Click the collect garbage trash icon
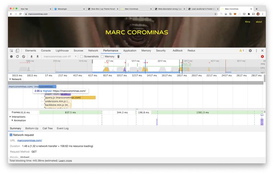The width and height of the screenshot is (274, 174). point(118,57)
